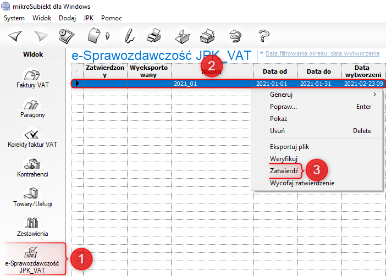Open the System menu

click(x=14, y=18)
